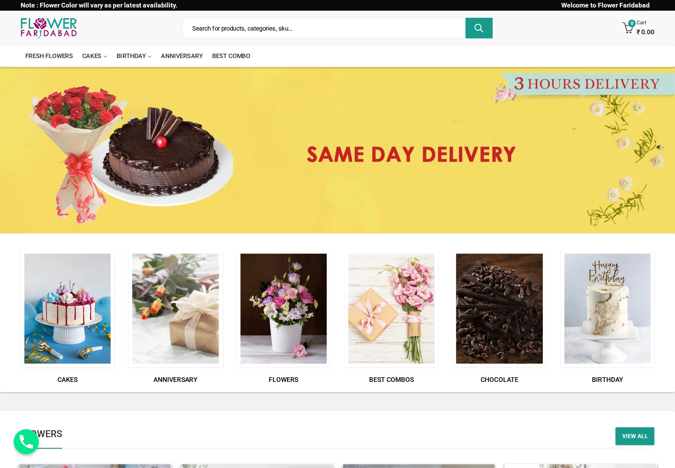Tap the green phone call button
The height and width of the screenshot is (468, 675).
tap(26, 441)
